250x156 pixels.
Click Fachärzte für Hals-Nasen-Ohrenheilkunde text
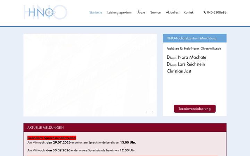(x=194, y=49)
